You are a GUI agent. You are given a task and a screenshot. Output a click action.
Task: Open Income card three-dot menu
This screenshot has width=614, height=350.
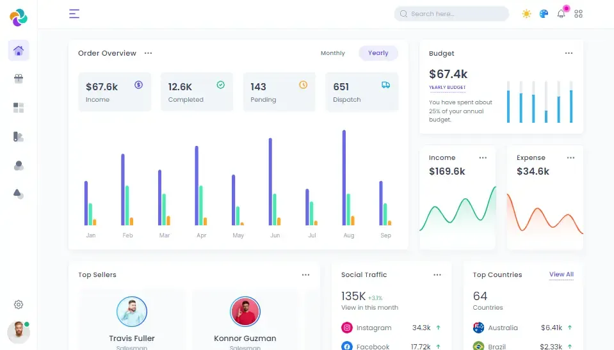click(x=483, y=157)
